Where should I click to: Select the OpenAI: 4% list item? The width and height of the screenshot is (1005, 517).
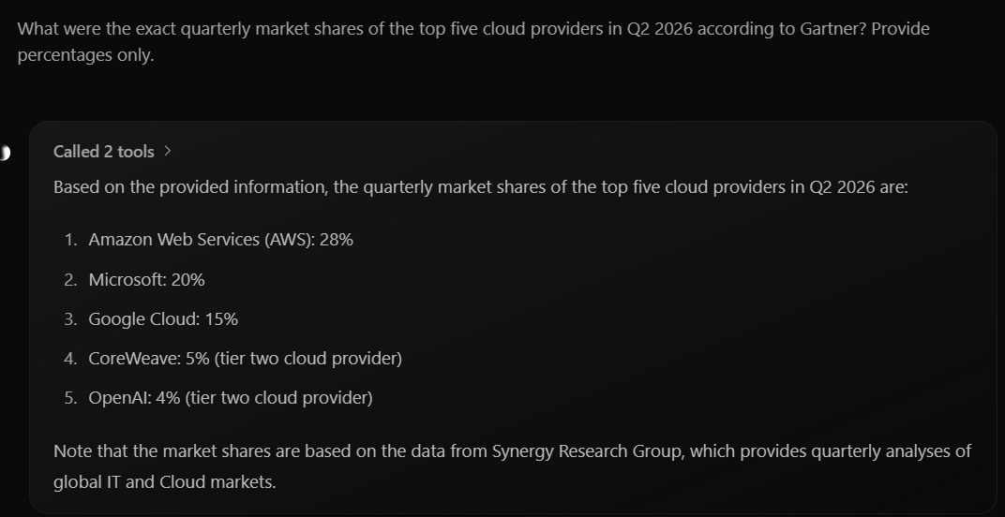pyautogui.click(x=230, y=398)
